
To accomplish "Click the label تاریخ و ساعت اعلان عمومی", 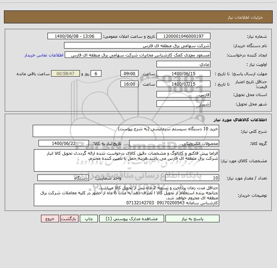I will click(x=129, y=36).
